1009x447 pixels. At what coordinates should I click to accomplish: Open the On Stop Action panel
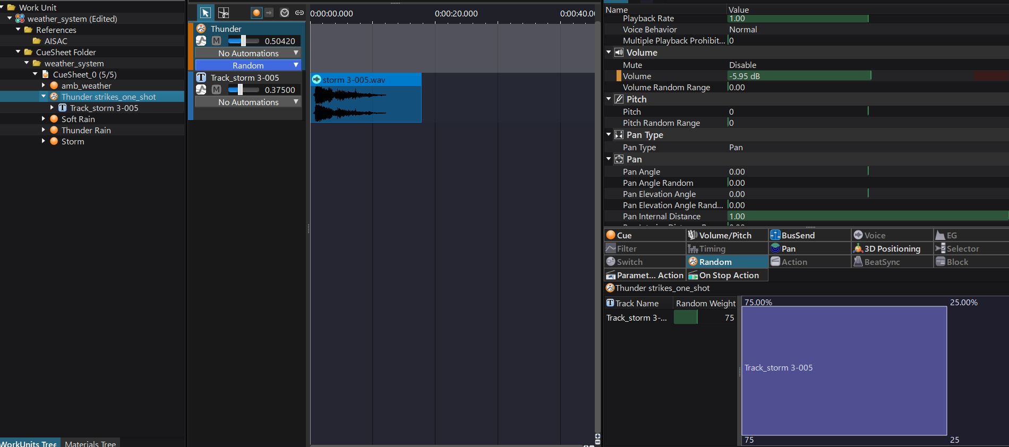click(x=728, y=275)
